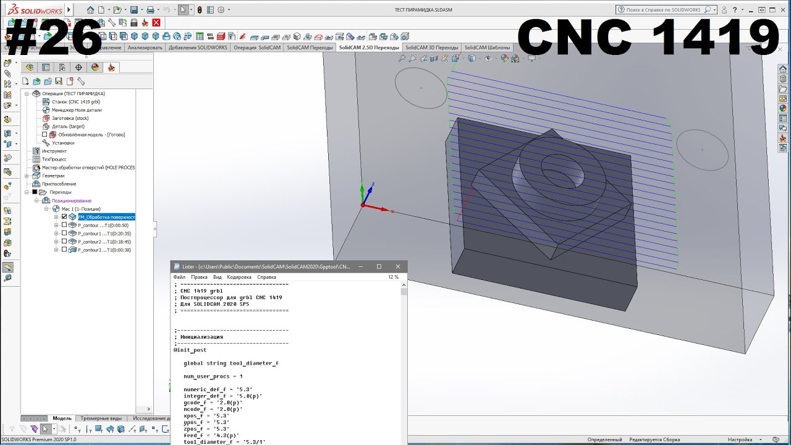Open Design Library icon in right task pane
The height and width of the screenshot is (445, 791).
[783, 79]
